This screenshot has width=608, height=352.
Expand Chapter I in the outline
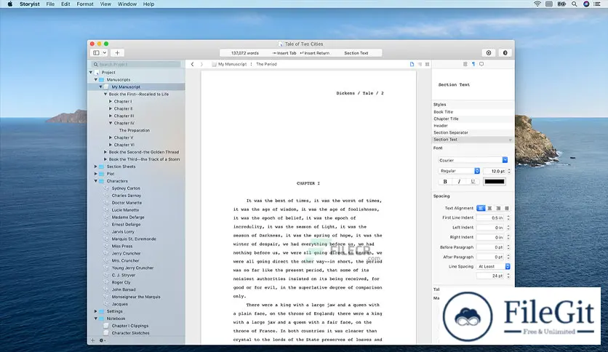110,102
